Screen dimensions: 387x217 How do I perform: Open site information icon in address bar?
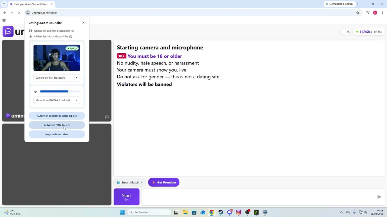click(28, 13)
